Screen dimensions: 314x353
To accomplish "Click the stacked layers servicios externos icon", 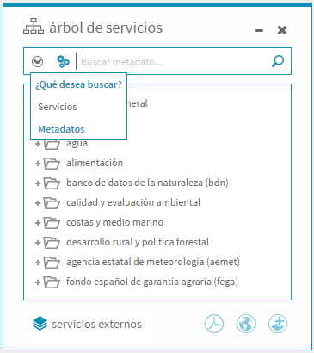I will coord(40,324).
